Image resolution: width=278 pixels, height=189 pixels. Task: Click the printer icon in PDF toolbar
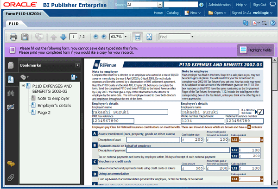[13, 37]
